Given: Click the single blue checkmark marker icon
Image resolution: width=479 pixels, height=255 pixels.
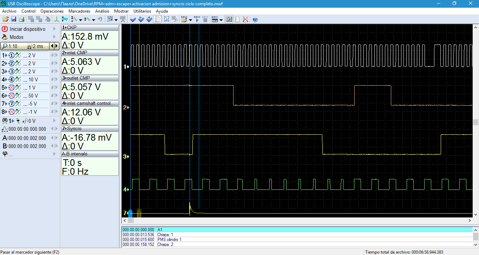Looking at the screenshot, I should coord(133,19).
